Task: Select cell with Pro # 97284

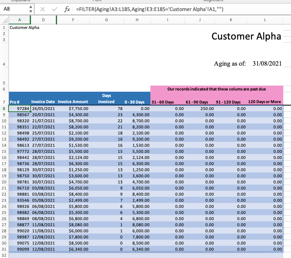Action: coord(20,108)
